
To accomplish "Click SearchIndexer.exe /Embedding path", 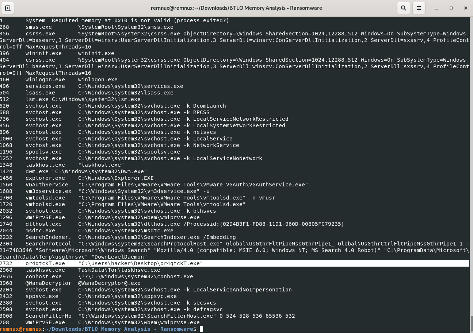I will coord(157,237).
